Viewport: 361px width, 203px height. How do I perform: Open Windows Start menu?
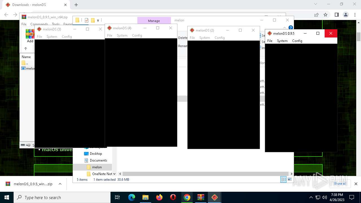pos(7,197)
